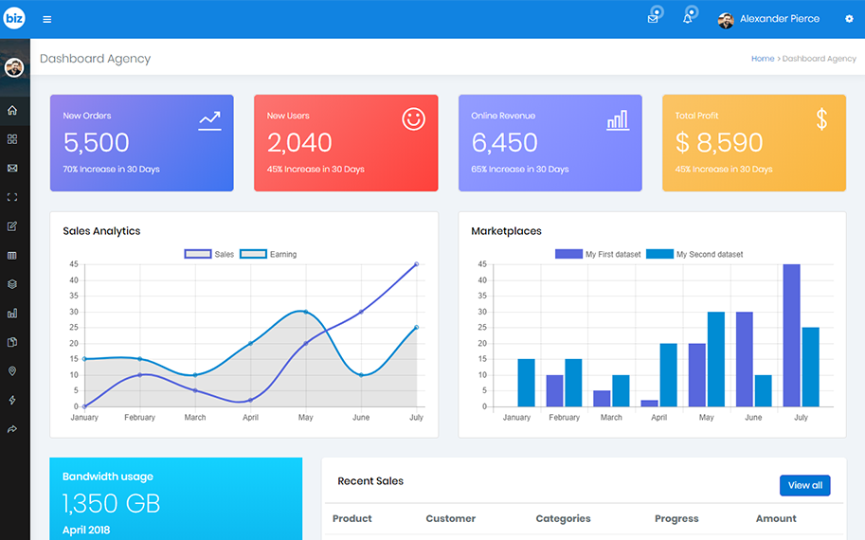Click the New Orders stat card
The height and width of the screenshot is (540, 865).
pyautogui.click(x=141, y=143)
